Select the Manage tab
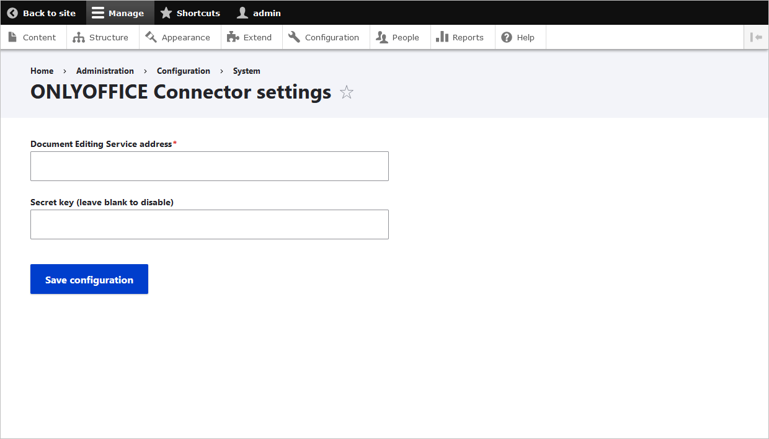Image resolution: width=769 pixels, height=439 pixels. (x=120, y=12)
